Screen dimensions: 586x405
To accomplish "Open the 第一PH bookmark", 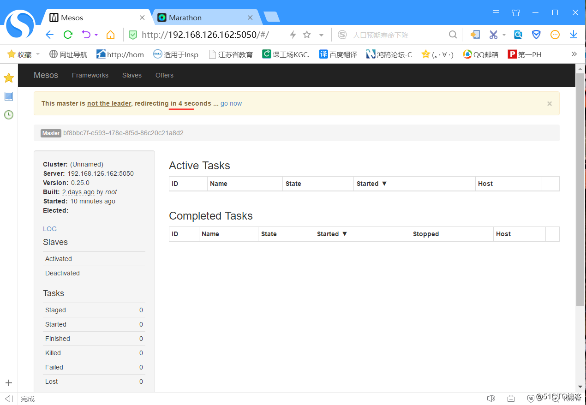I will point(525,54).
